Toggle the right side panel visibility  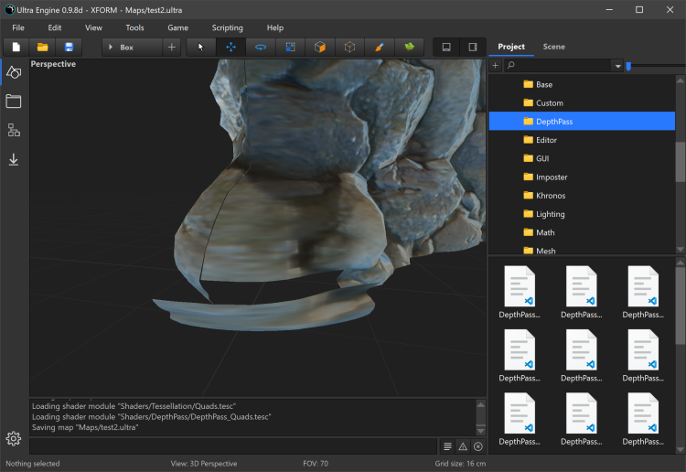pos(473,47)
